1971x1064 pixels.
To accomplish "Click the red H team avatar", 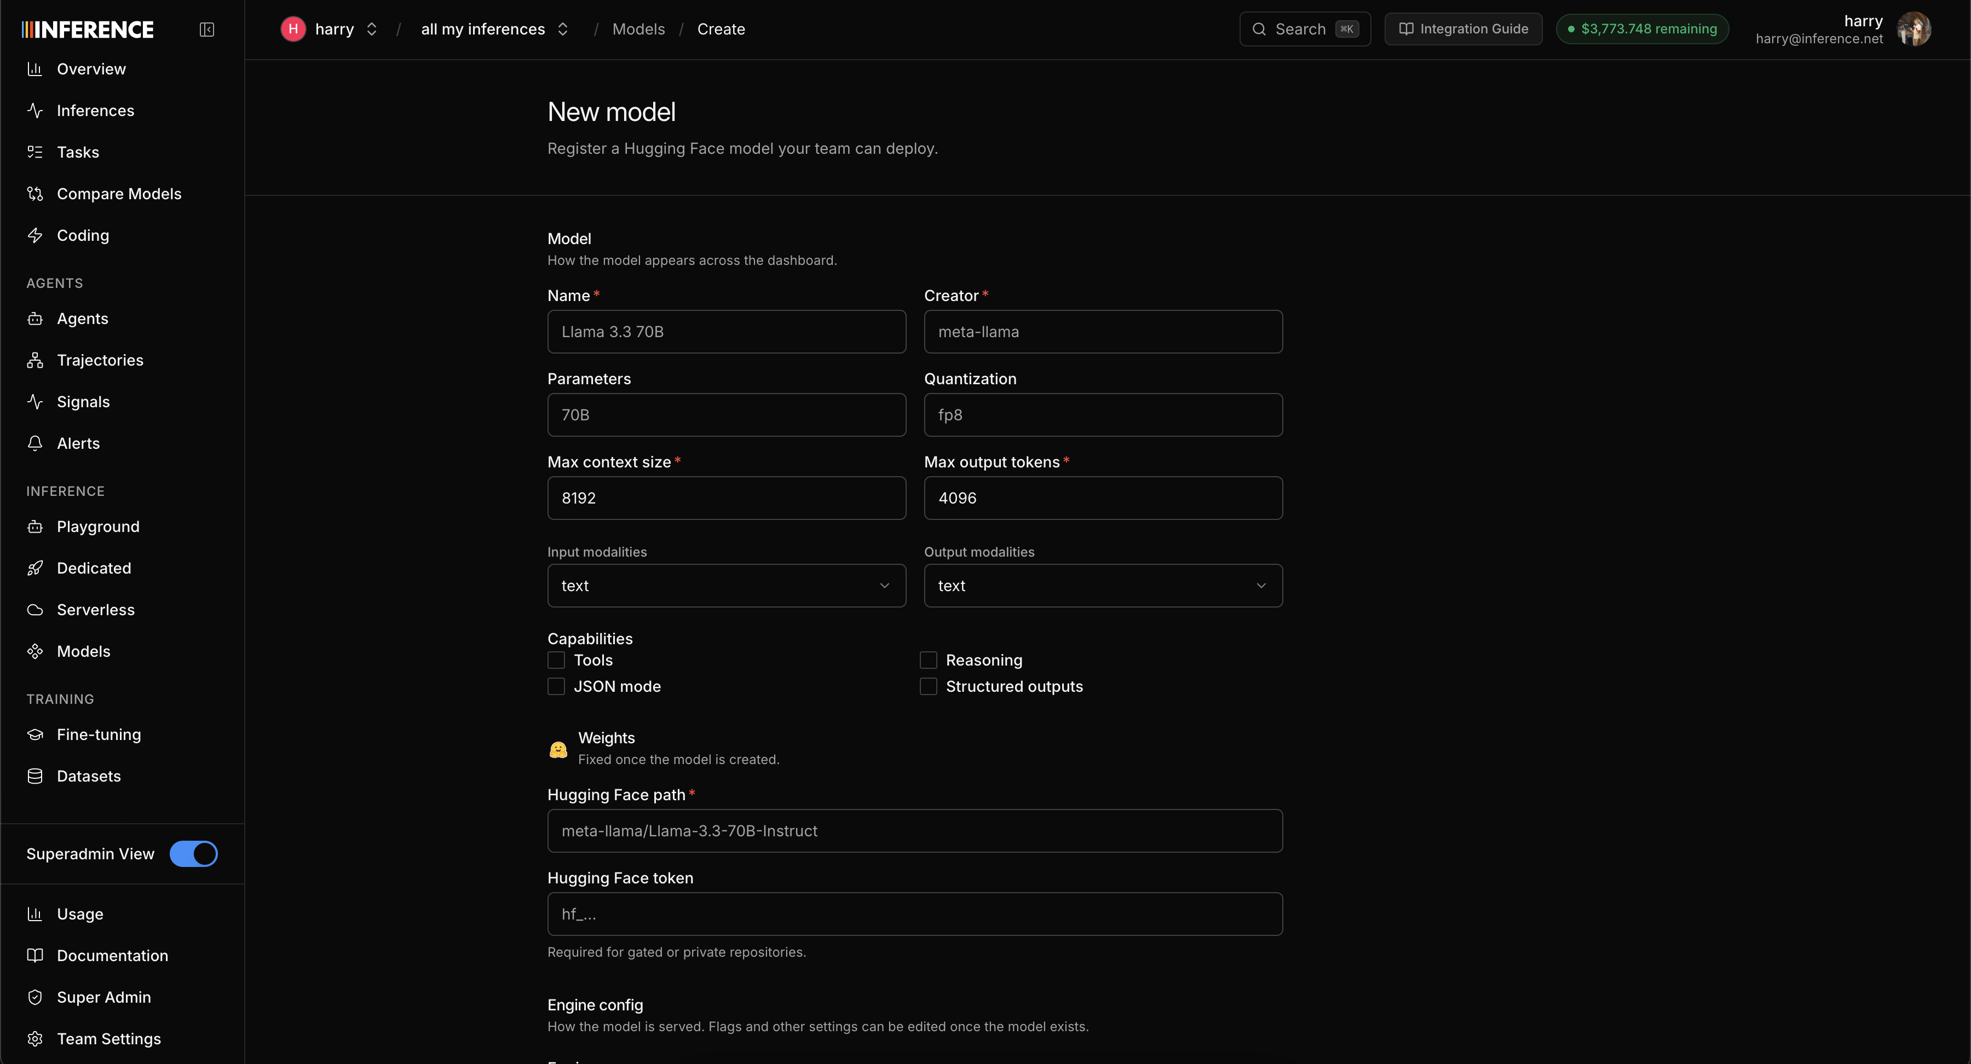I will pos(293,29).
